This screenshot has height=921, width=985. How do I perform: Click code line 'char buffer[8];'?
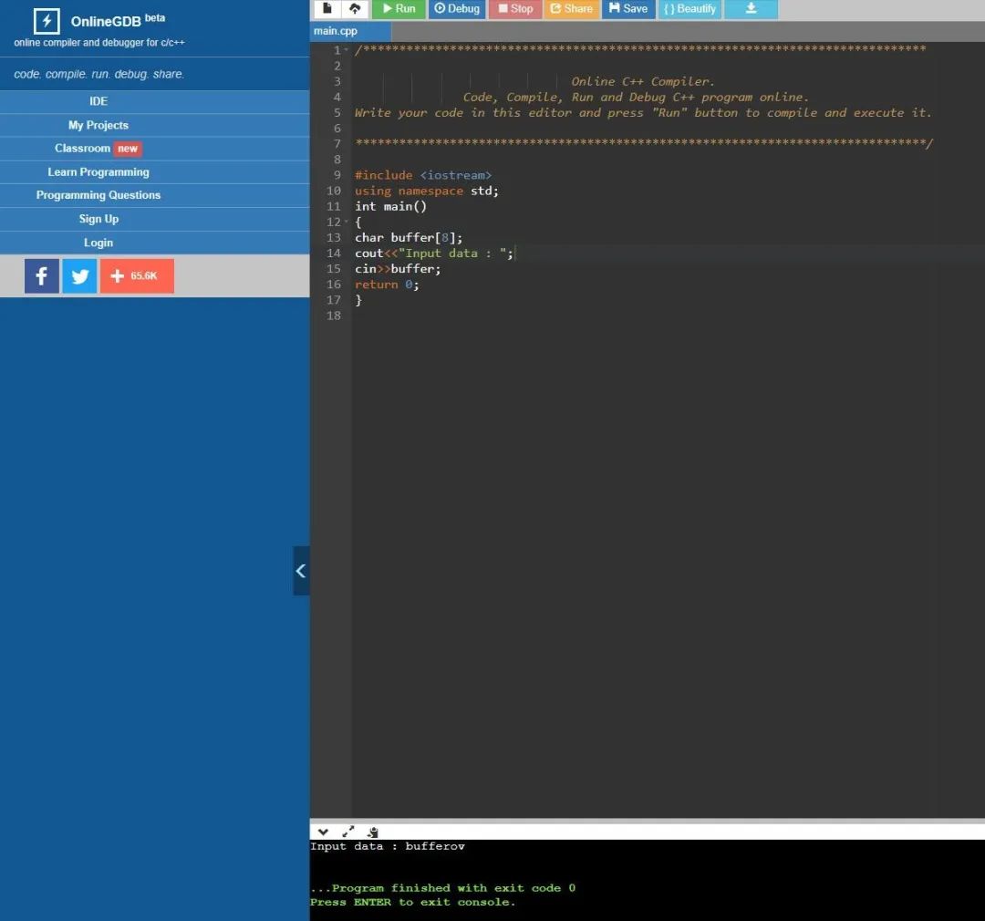409,237
